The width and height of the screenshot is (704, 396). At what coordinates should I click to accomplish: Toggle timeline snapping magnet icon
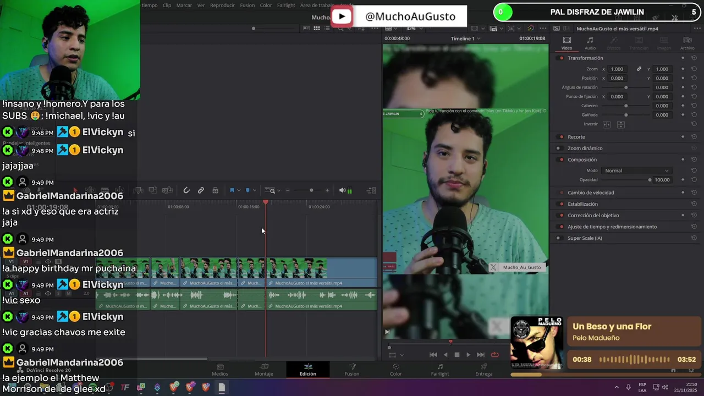pos(186,190)
